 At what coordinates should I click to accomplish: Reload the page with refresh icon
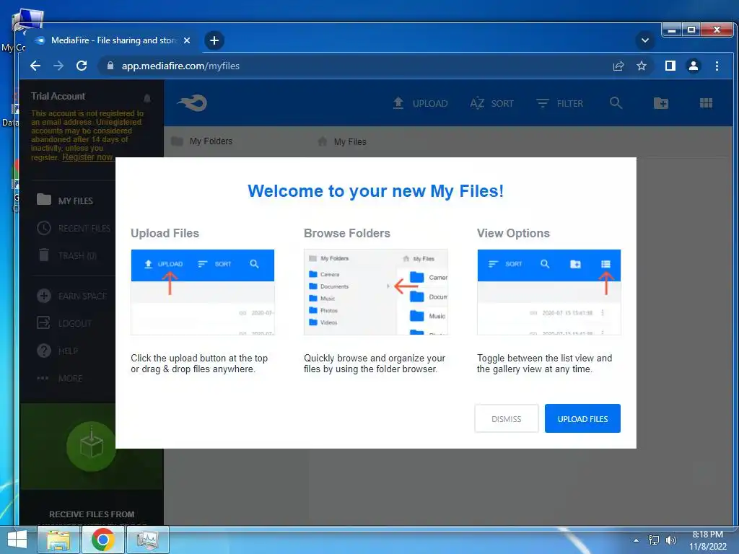pos(82,66)
